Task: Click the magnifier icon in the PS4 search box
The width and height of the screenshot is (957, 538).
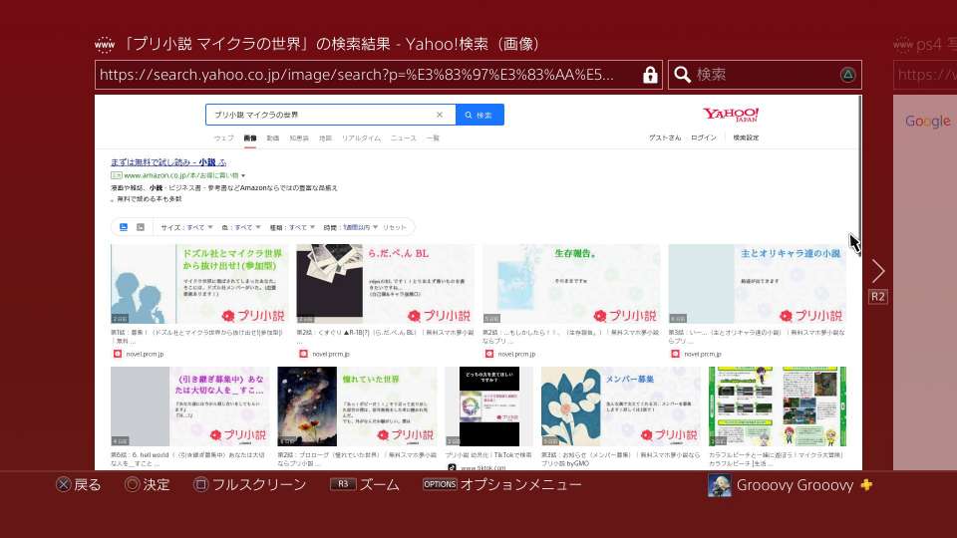Action: 682,75
